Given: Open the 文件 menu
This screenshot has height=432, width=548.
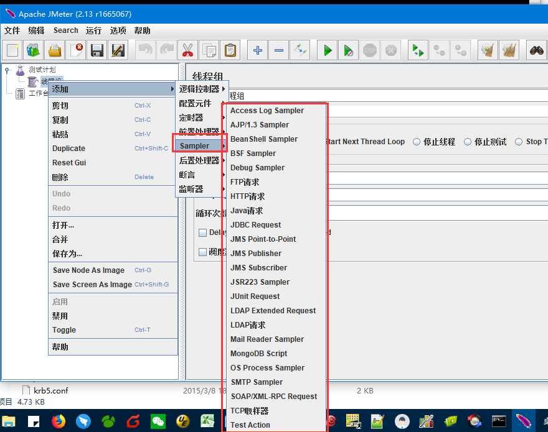Looking at the screenshot, I should coord(12,30).
